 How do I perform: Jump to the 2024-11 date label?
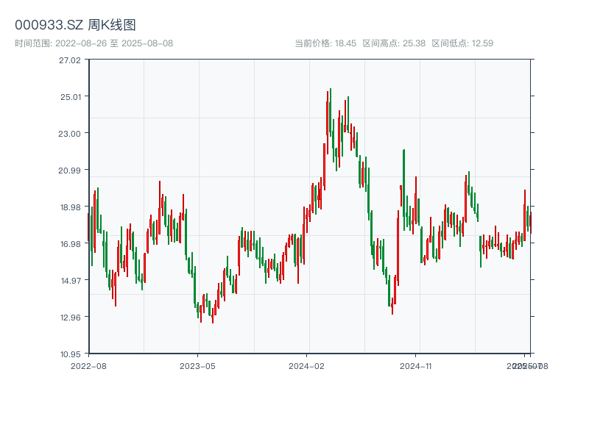416,365
